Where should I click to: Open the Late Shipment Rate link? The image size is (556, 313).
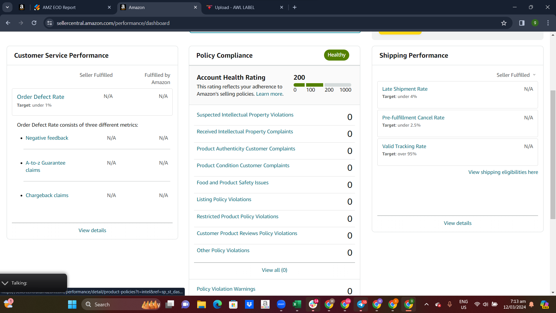(x=405, y=89)
